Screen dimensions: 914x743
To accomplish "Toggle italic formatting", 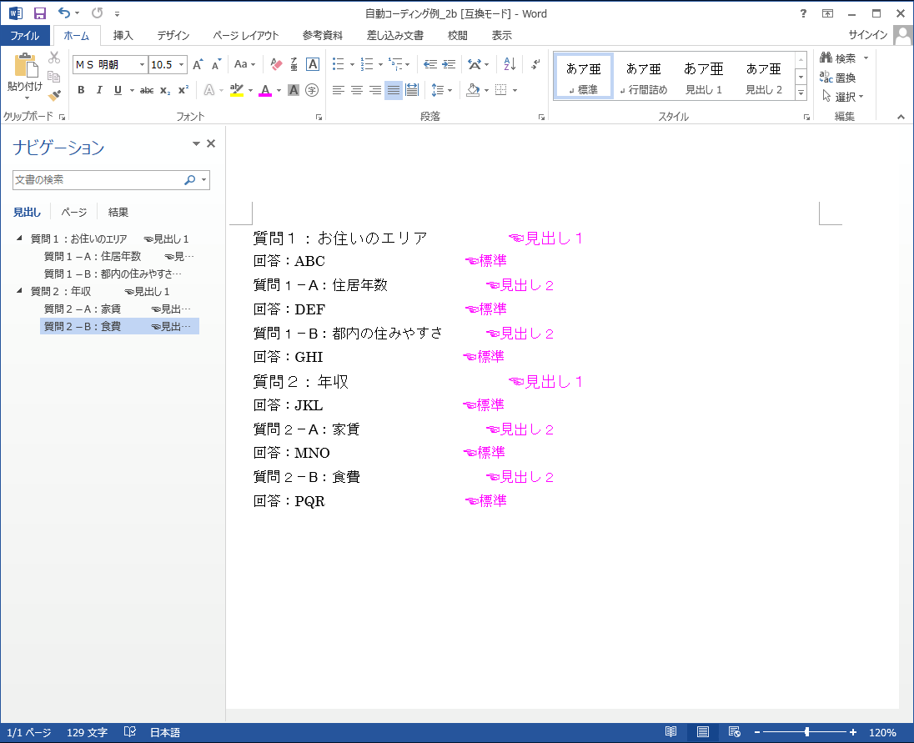I will (99, 90).
